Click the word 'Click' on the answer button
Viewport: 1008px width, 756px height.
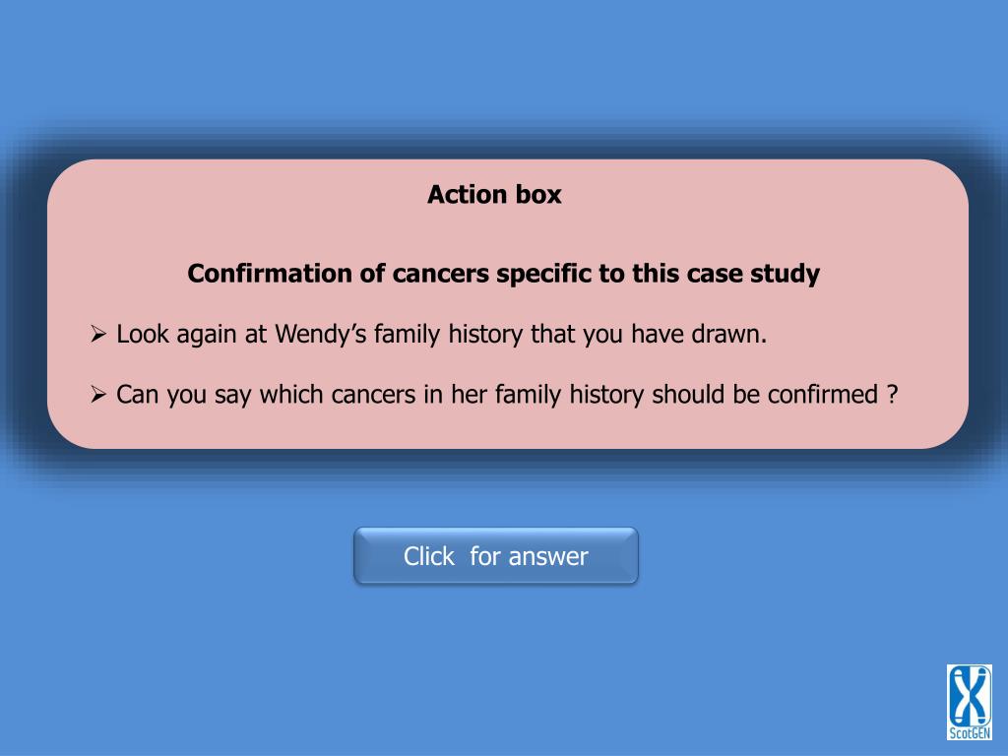pyautogui.click(x=429, y=556)
